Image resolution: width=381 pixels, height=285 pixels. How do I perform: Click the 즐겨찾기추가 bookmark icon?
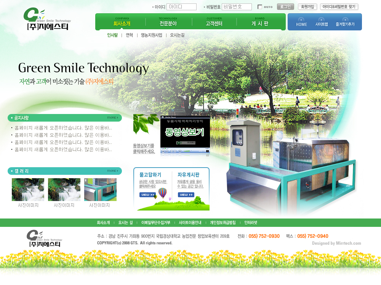coord(345,22)
